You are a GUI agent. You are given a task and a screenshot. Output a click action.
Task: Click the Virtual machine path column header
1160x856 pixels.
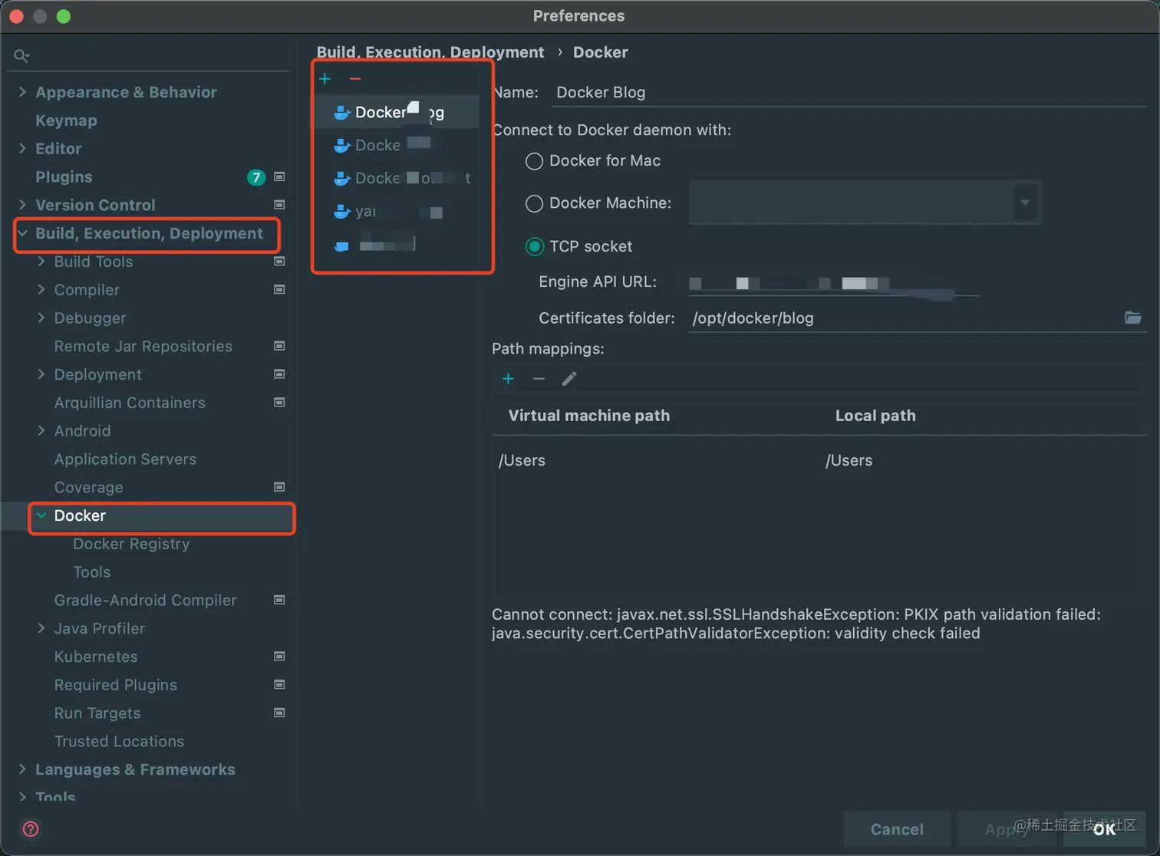pos(589,416)
